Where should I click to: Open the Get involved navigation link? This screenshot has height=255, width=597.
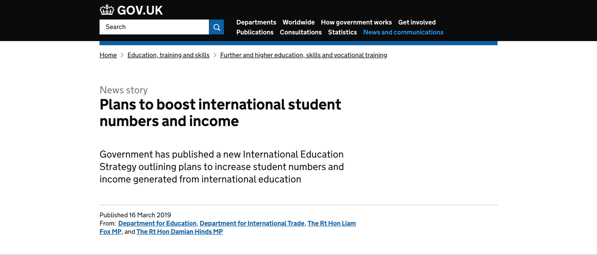click(x=417, y=22)
